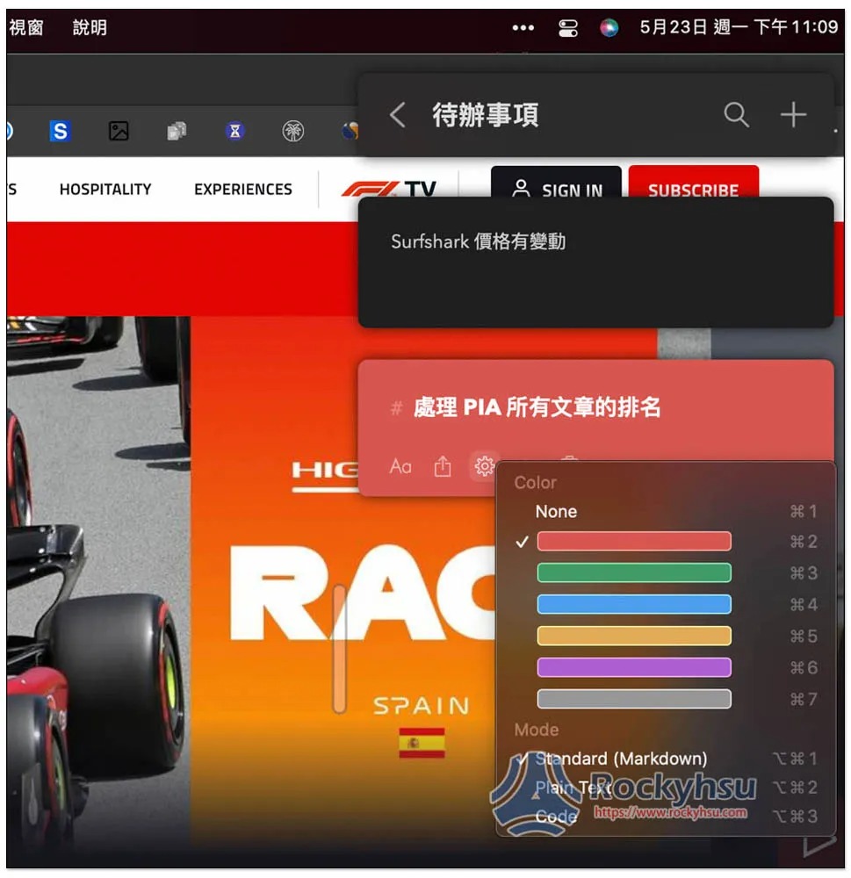Click the hourglass extension icon
This screenshot has width=851, height=878.
pos(234,131)
